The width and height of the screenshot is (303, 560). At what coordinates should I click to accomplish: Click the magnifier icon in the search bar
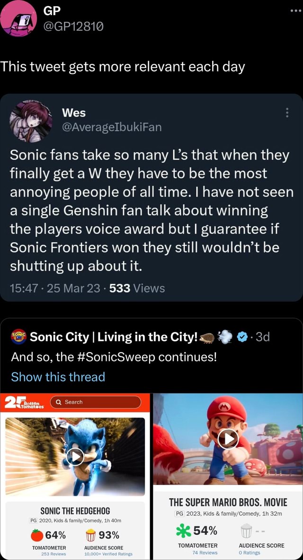(58, 402)
